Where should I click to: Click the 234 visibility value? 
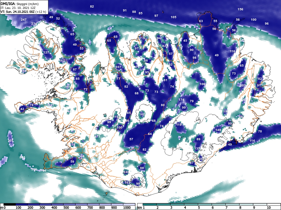point(34,24)
